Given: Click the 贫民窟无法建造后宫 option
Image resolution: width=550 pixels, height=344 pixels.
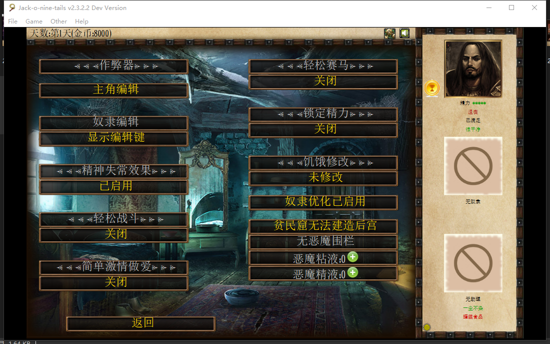Looking at the screenshot, I should point(323,226).
